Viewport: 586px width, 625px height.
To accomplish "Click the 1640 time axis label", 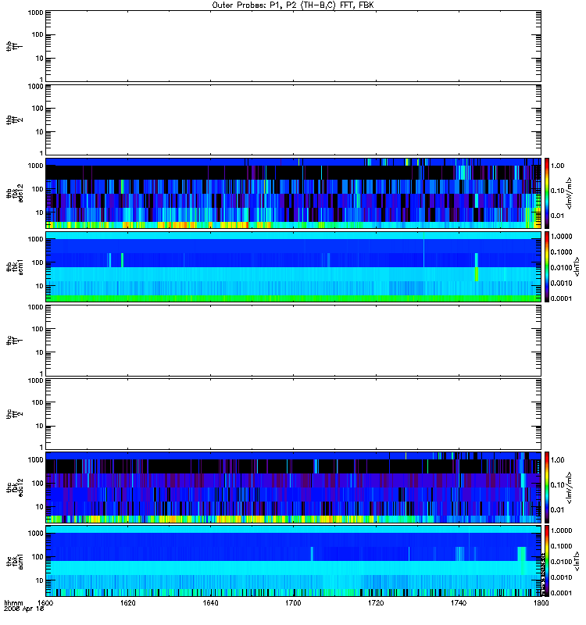I will (x=210, y=603).
